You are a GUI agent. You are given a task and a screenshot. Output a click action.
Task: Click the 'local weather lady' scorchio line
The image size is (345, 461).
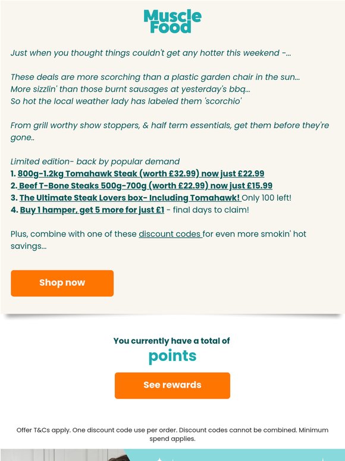click(126, 101)
